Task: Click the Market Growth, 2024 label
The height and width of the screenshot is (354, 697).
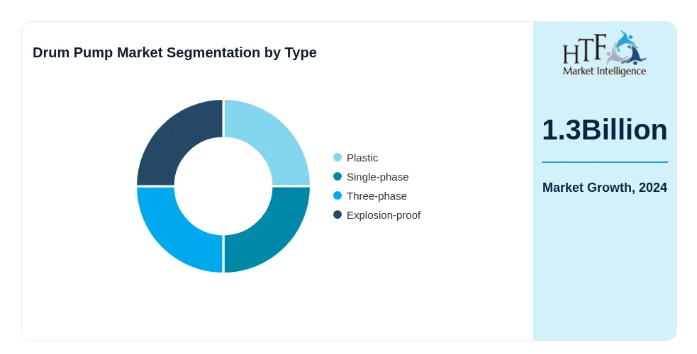Action: click(x=605, y=188)
